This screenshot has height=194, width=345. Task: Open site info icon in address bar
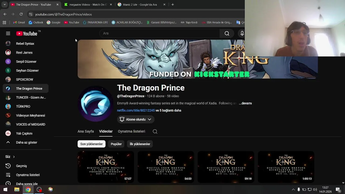30,14
